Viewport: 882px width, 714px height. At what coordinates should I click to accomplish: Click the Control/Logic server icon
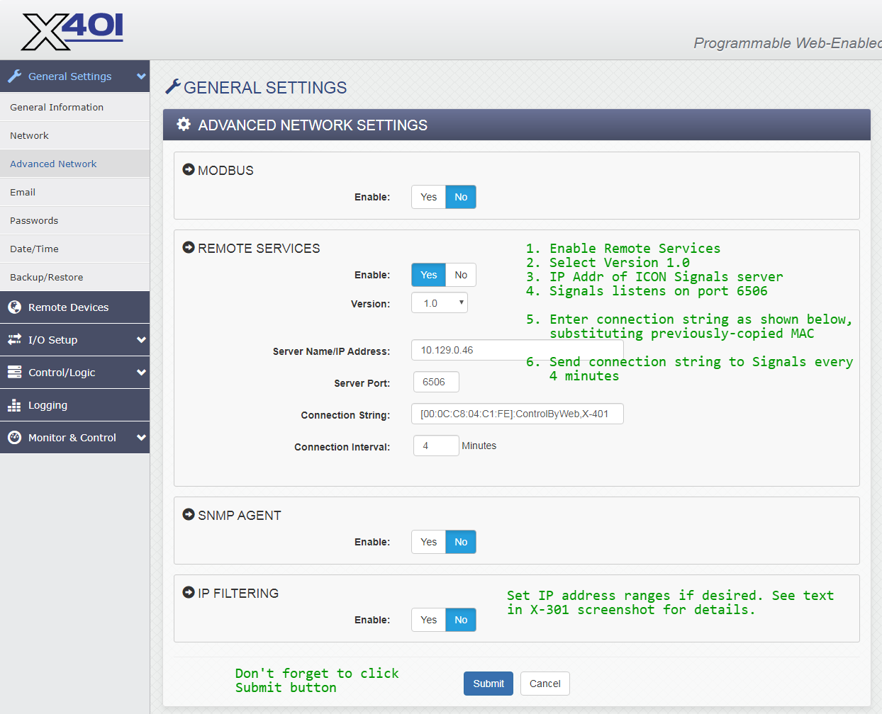(14, 373)
